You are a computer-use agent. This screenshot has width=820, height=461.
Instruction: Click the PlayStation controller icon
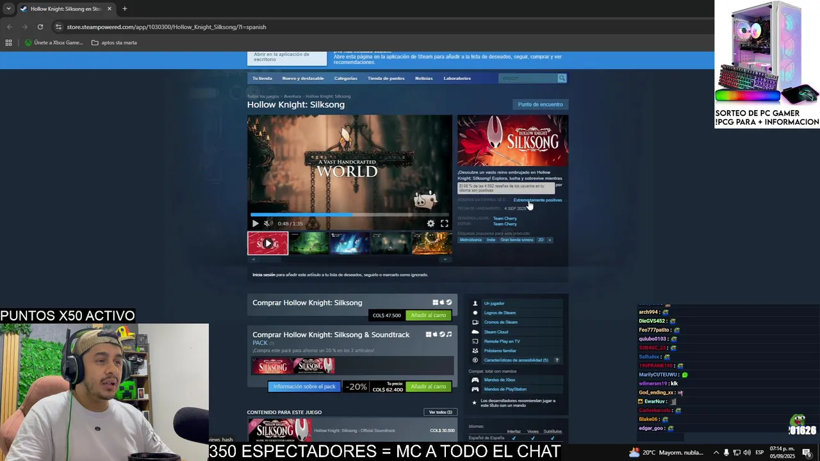pos(475,389)
